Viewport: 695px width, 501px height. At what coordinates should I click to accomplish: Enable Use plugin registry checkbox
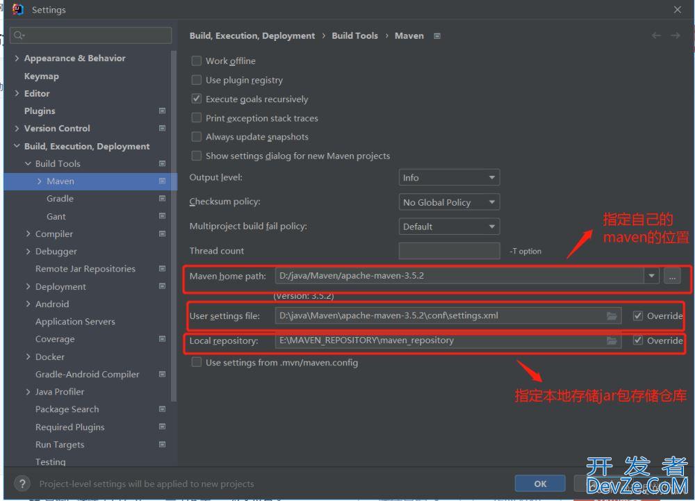click(197, 80)
